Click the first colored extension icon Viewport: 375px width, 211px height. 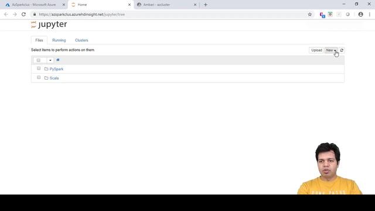[x=322, y=15]
